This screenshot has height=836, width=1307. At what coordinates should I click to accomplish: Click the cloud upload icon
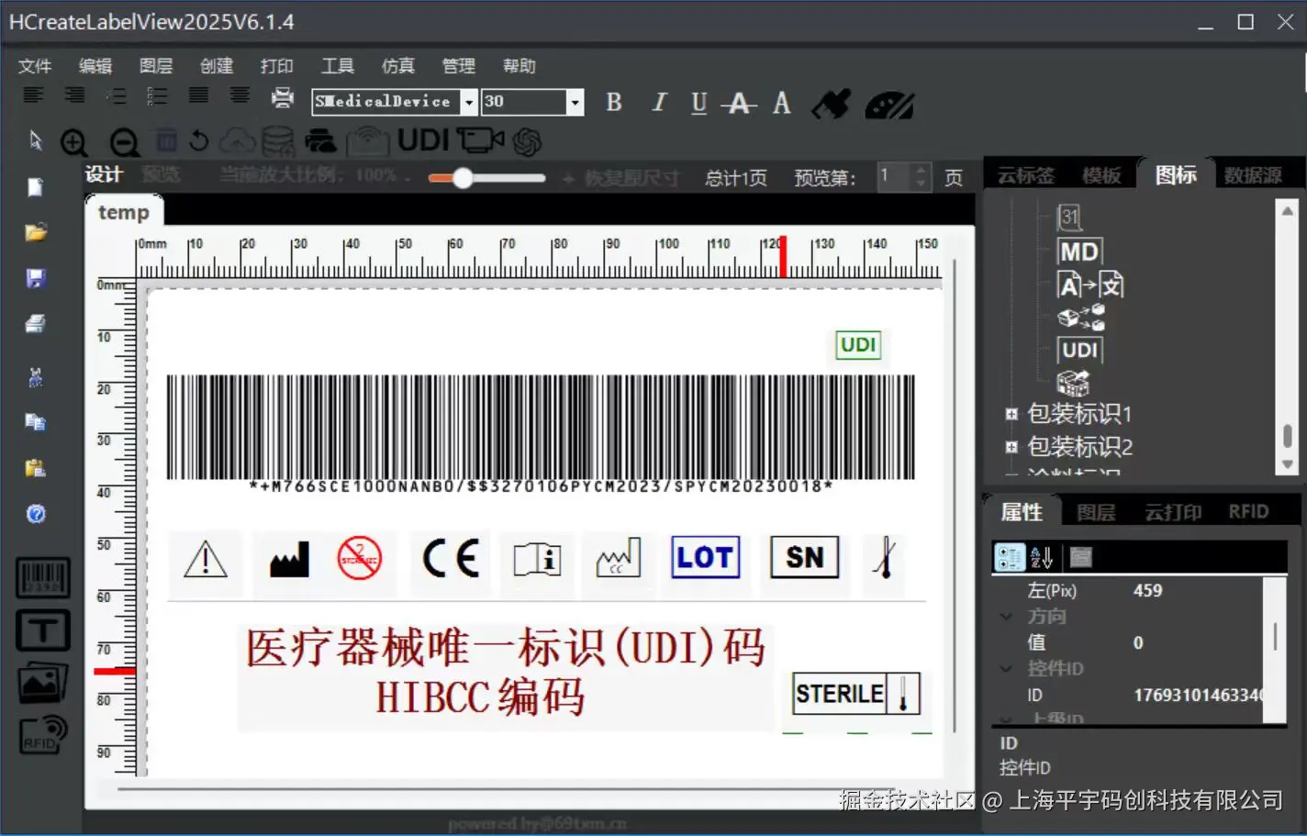[x=238, y=140]
